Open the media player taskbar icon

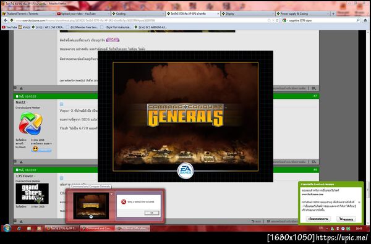coord(39,229)
